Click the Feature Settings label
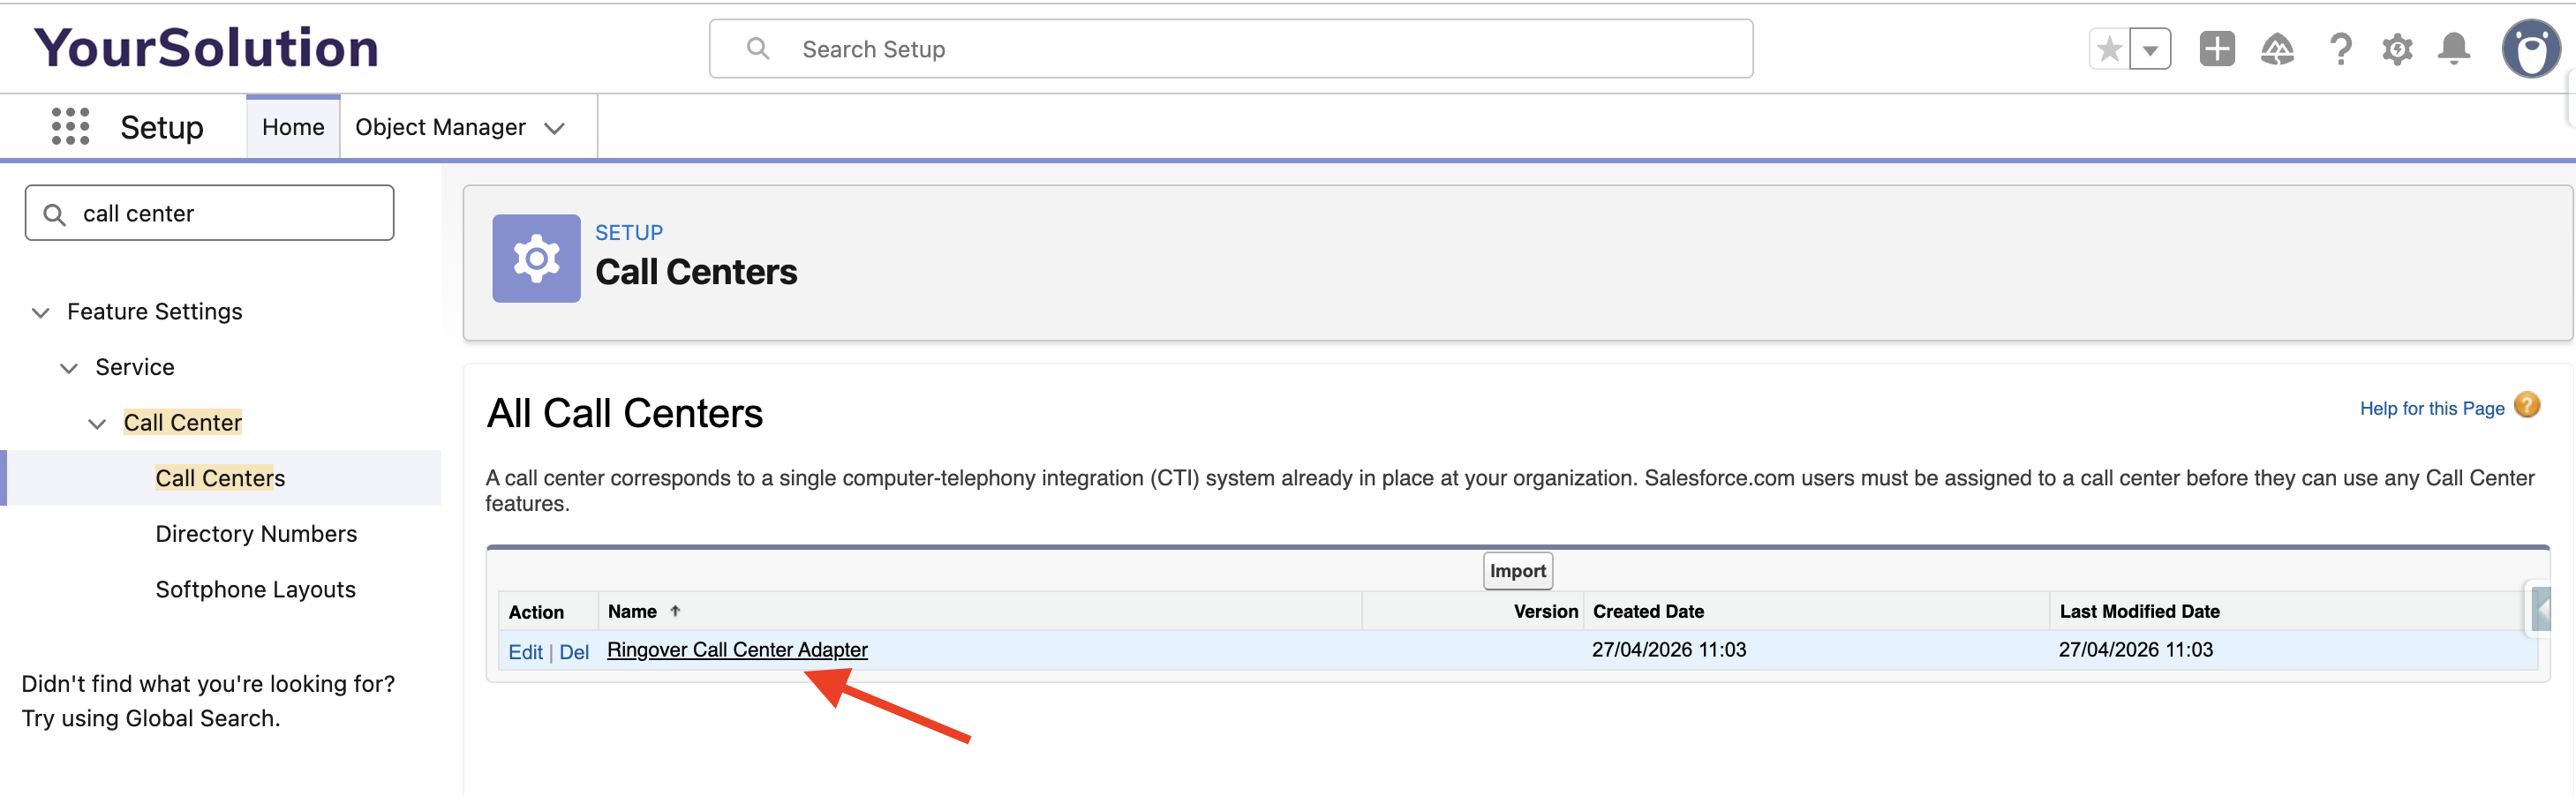 tap(155, 312)
